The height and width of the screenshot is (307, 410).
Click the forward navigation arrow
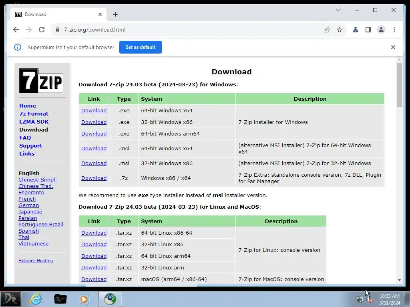[x=29, y=30]
